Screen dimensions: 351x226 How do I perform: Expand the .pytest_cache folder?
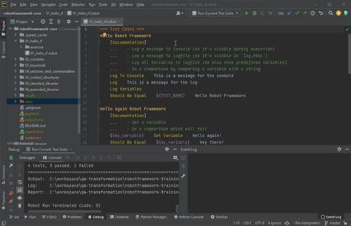click(16, 35)
